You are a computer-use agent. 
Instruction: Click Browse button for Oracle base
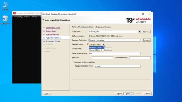pyautogui.click(x=146, y=32)
